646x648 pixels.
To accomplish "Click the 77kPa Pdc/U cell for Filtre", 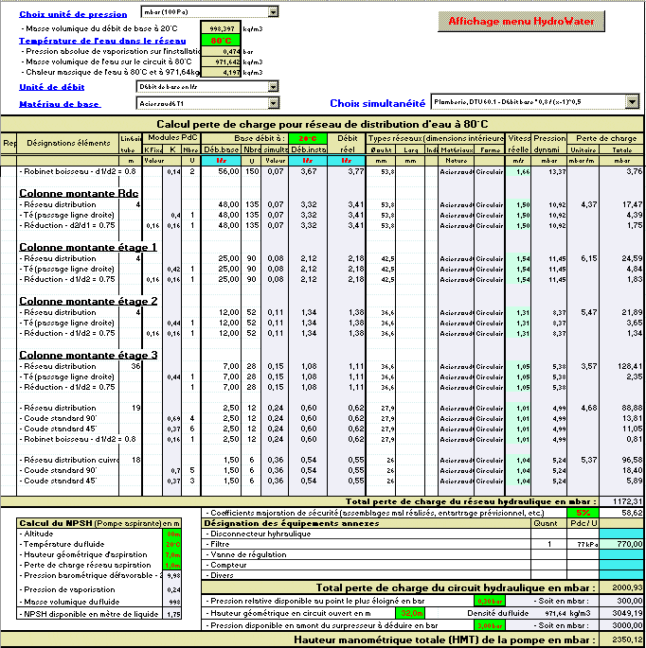I will 583,544.
